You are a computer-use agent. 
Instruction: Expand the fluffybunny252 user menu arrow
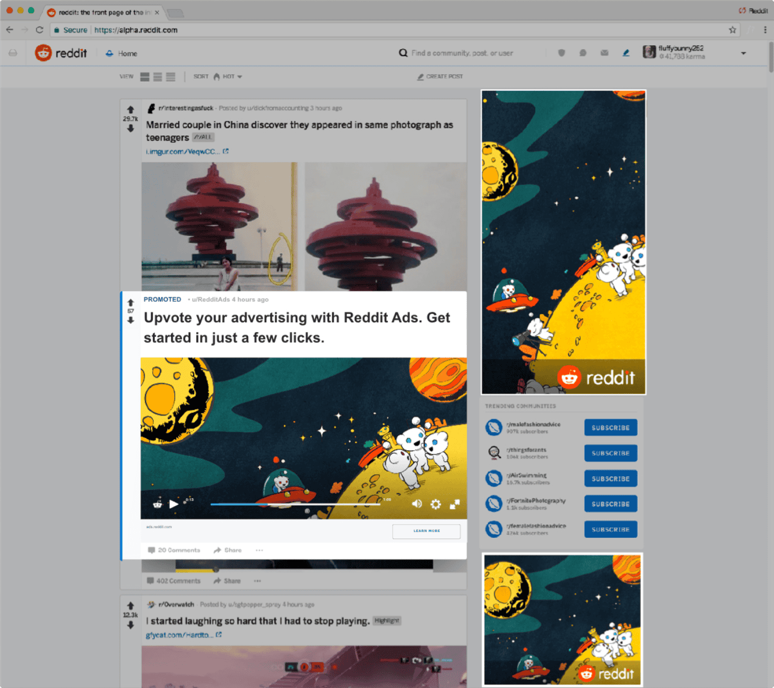[x=743, y=54]
